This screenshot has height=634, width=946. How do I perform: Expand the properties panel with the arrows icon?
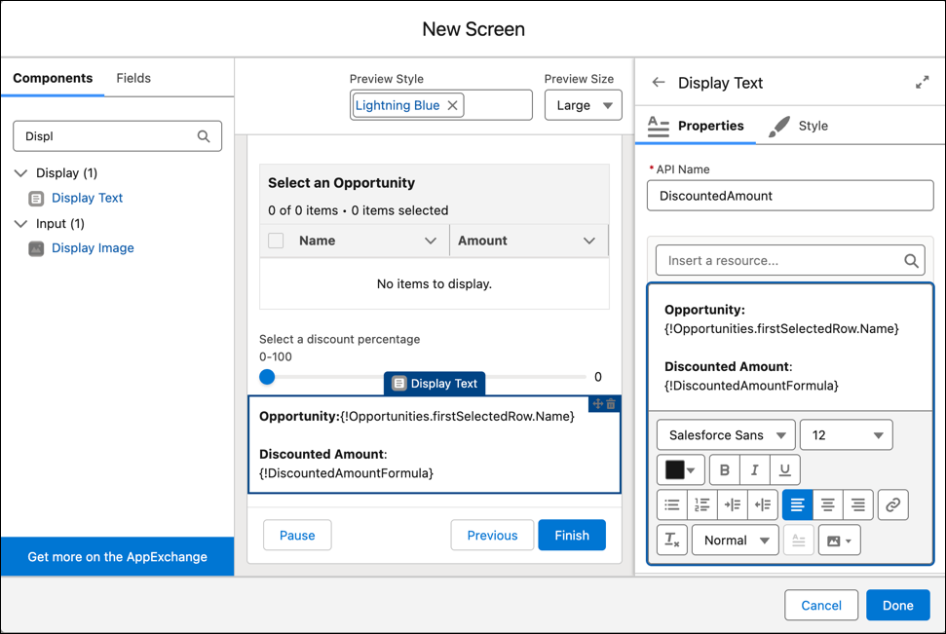922,83
